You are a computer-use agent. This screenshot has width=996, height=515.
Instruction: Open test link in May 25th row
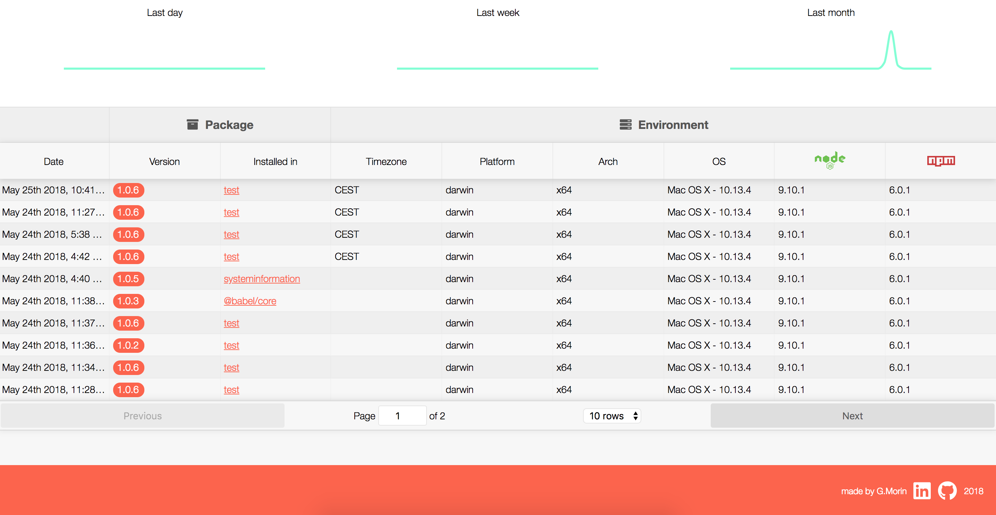pos(231,190)
